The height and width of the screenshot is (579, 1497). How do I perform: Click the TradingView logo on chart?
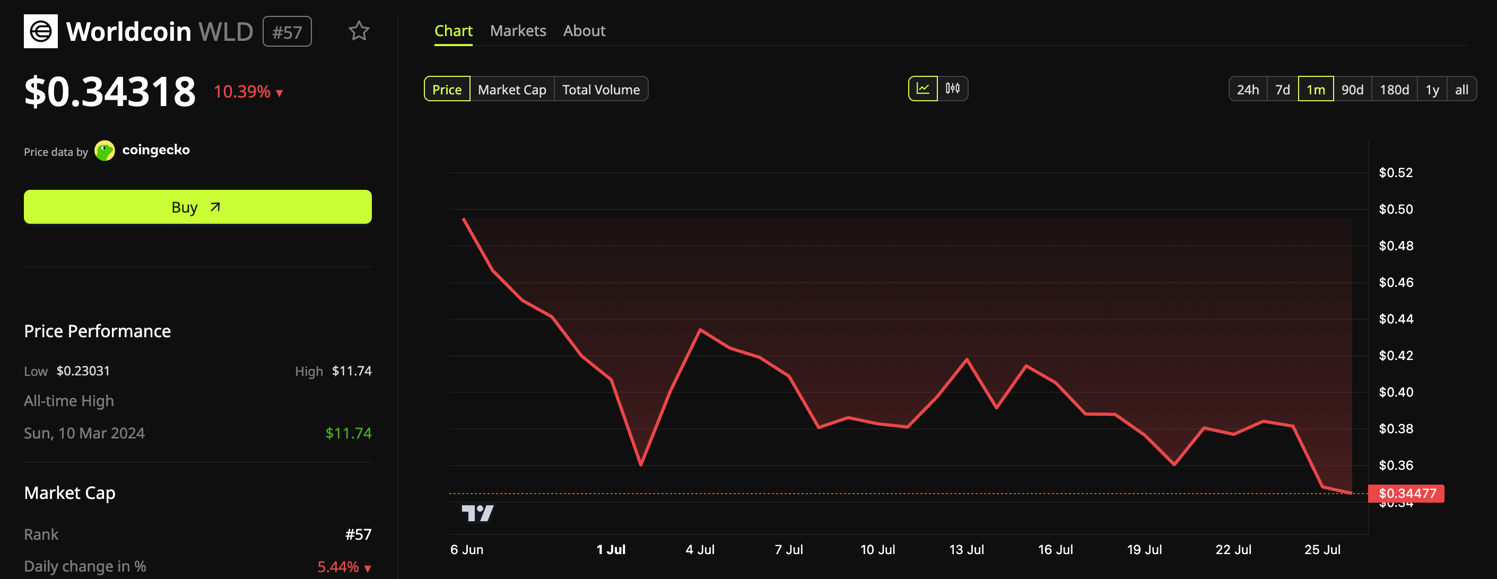click(477, 513)
